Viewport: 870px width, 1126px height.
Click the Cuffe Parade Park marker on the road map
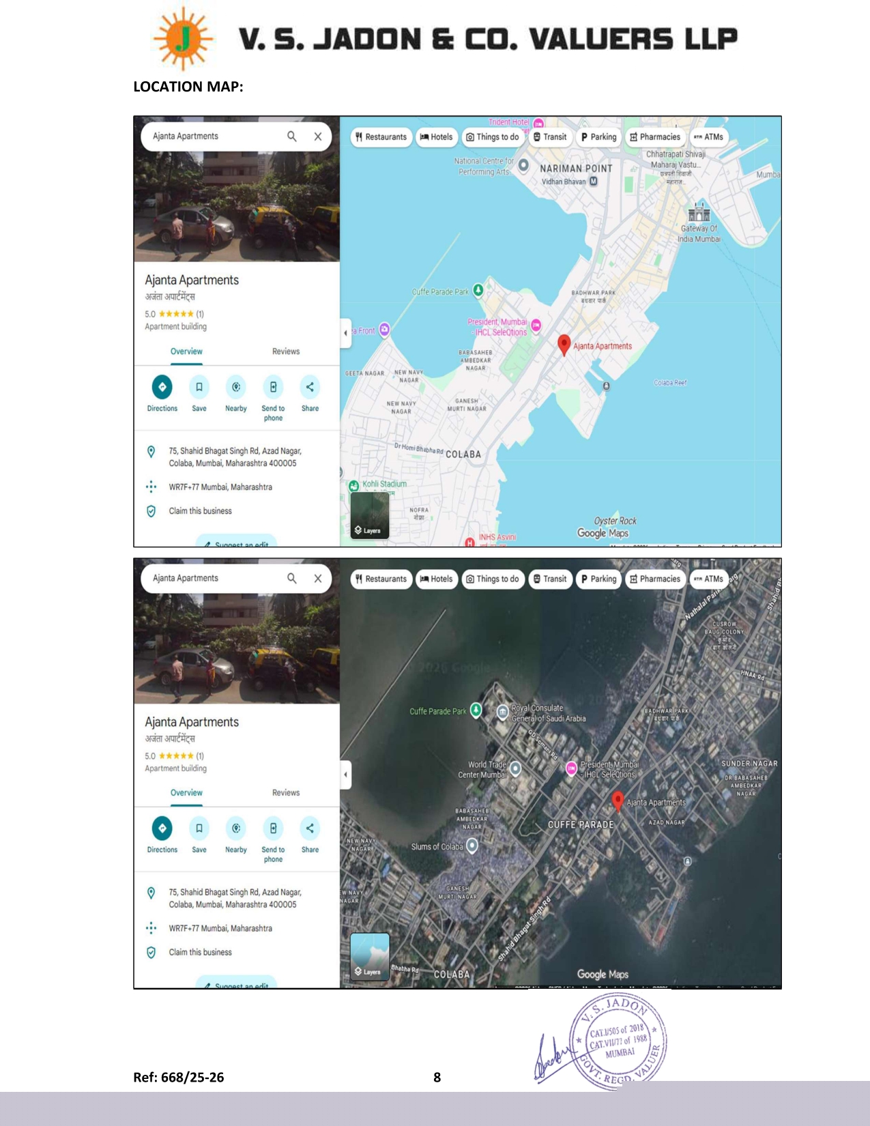tap(478, 290)
